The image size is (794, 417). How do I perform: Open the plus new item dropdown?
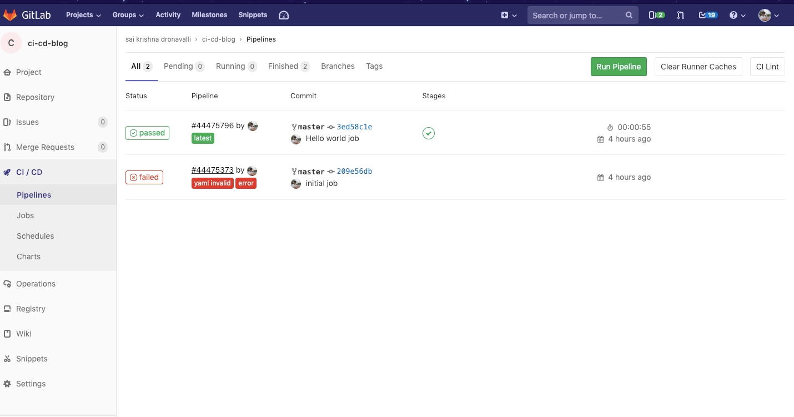509,15
